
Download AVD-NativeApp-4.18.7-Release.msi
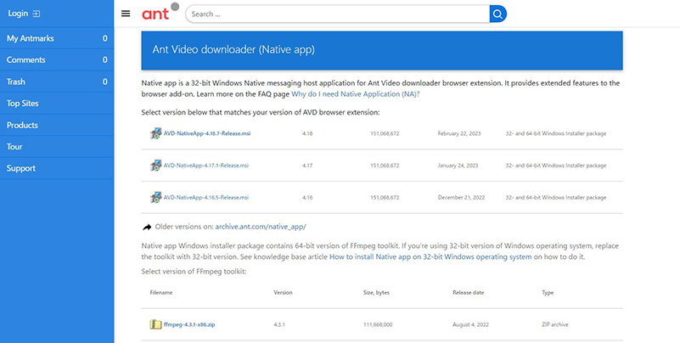tap(207, 133)
